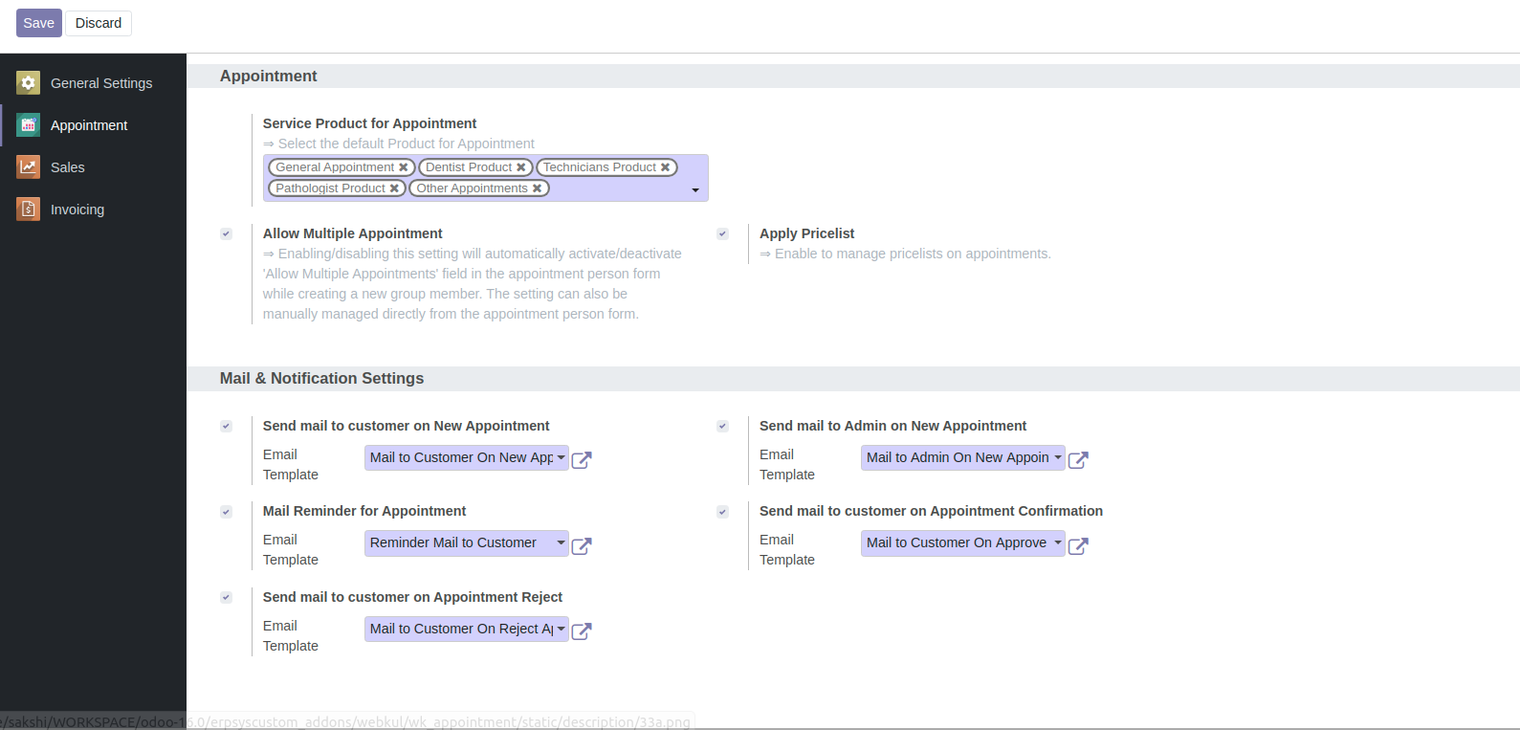This screenshot has width=1520, height=730.
Task: Uncheck Mail Reminder for Appointment
Action: click(226, 512)
